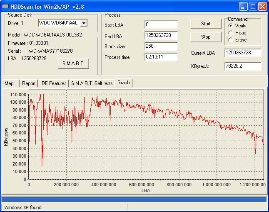Click the Block size field showing 256
The image size is (269, 212).
[161, 46]
